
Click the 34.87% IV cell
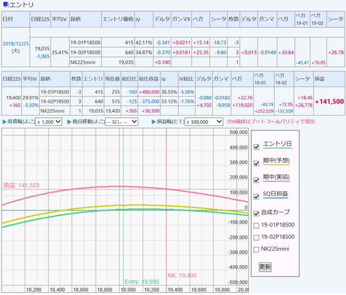point(144,53)
